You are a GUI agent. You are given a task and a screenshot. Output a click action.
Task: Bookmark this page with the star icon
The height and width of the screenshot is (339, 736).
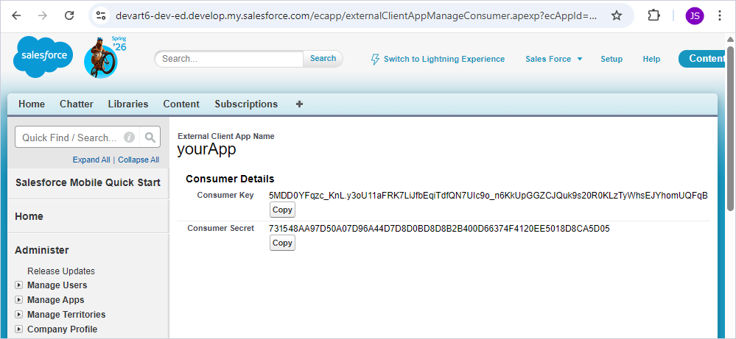pyautogui.click(x=617, y=16)
